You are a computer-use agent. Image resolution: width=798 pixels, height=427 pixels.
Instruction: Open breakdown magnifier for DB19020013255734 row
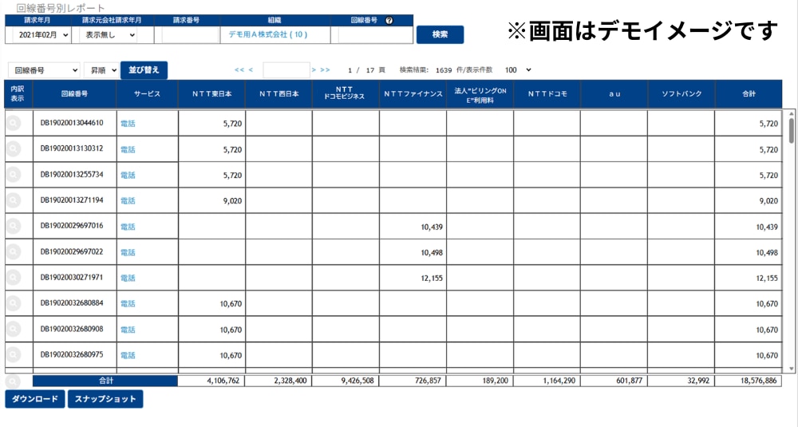click(x=14, y=175)
